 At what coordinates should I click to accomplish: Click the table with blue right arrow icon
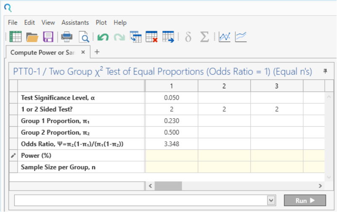(168, 37)
